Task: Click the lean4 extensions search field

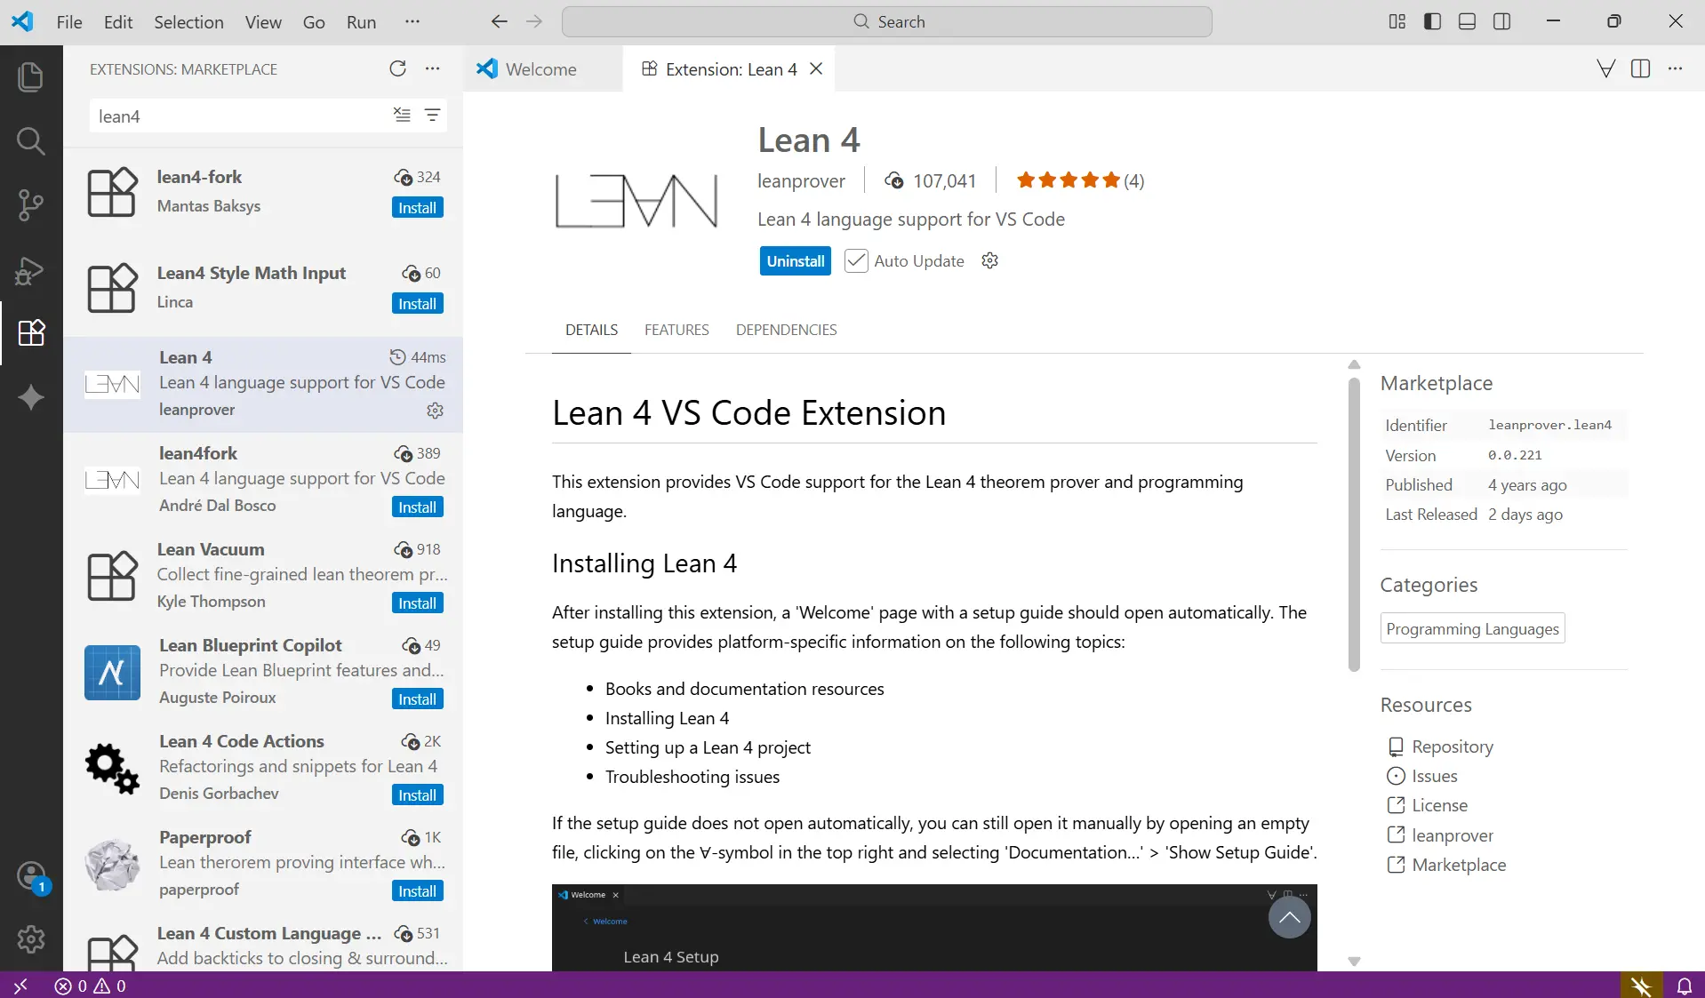Action: point(240,116)
